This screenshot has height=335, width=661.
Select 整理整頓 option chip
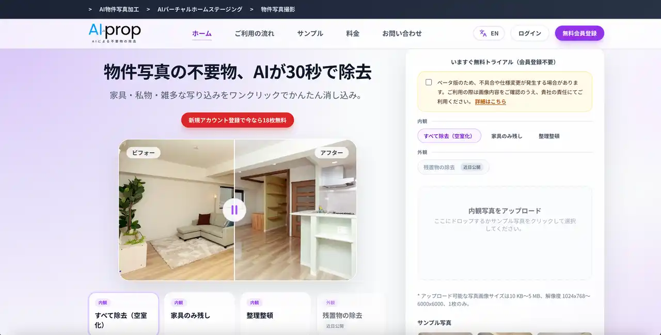tap(549, 136)
